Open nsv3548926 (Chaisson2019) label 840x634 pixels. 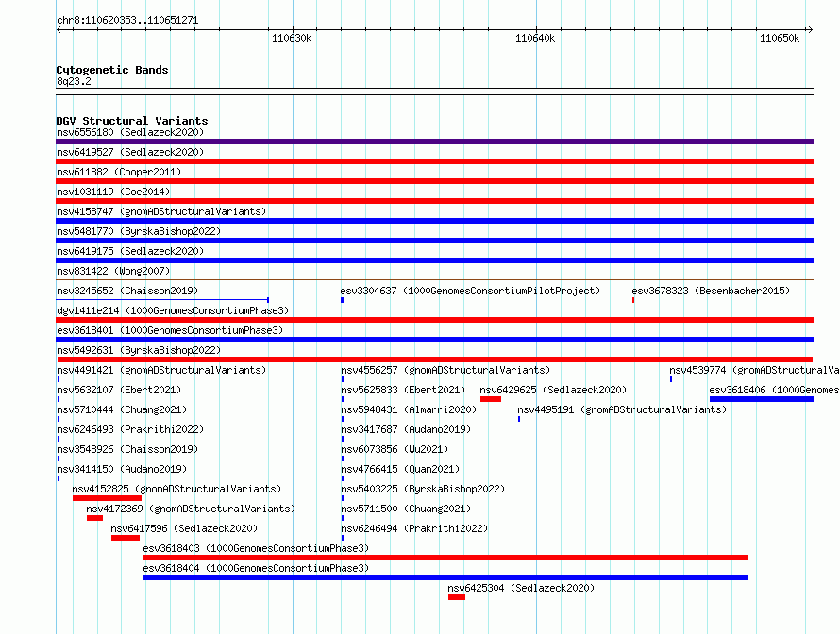click(x=127, y=449)
